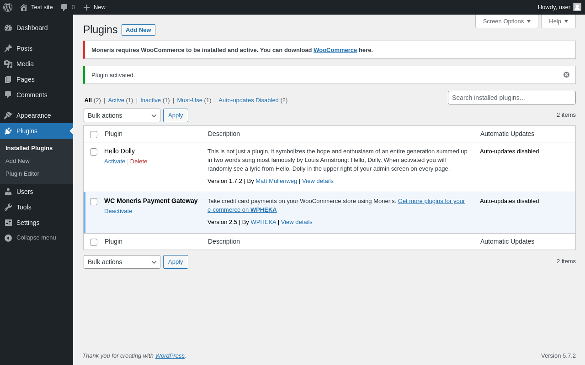
Task: Click the Appearance brush icon
Action: coord(8,115)
